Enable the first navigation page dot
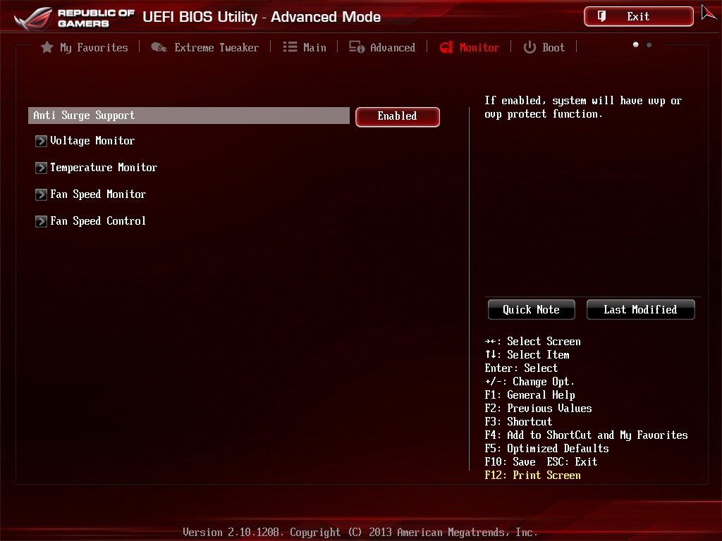The image size is (722, 541). 635,44
